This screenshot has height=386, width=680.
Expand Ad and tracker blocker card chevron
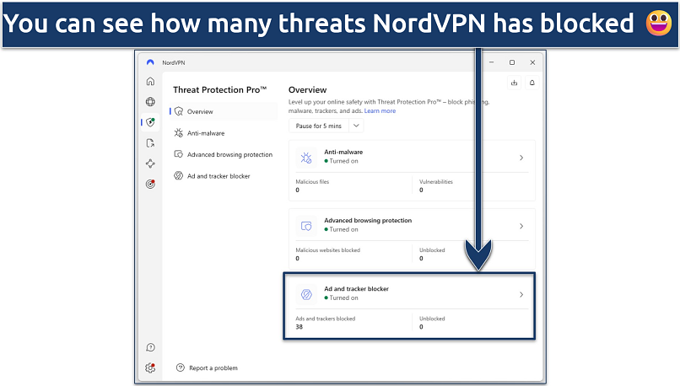(x=521, y=295)
